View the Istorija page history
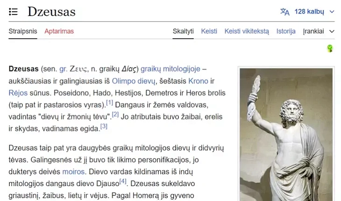 (286, 31)
